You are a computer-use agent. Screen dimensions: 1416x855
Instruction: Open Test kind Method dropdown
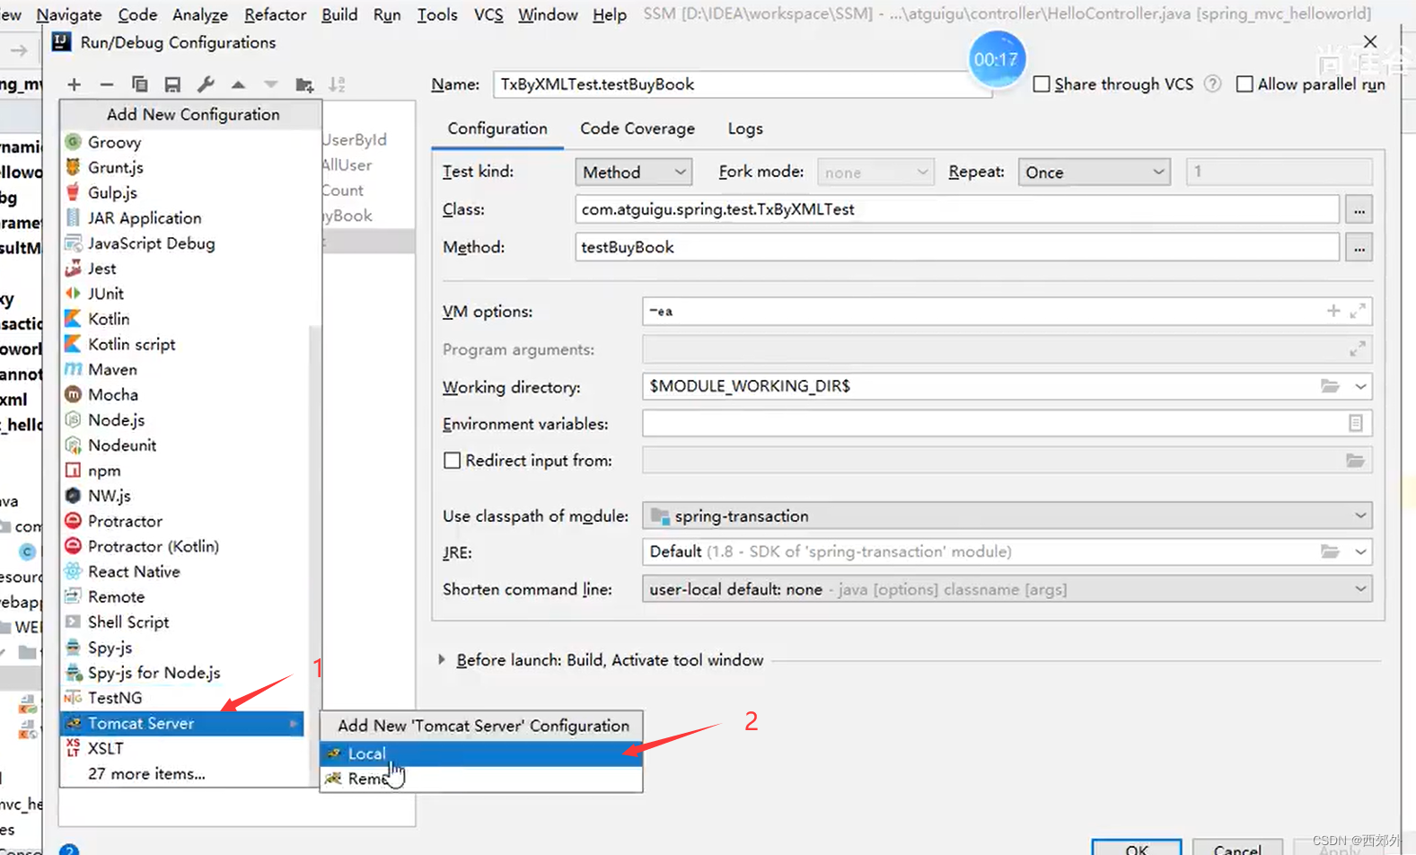pyautogui.click(x=633, y=172)
